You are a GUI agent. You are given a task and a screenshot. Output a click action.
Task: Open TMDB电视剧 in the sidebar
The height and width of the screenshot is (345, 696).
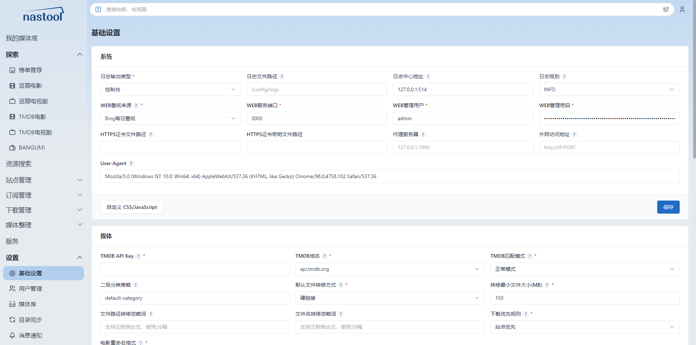pyautogui.click(x=35, y=132)
